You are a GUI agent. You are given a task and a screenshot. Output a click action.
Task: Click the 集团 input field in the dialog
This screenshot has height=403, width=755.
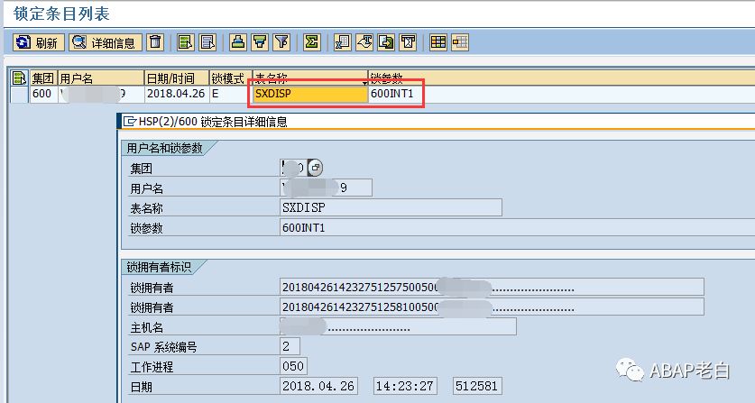[293, 168]
